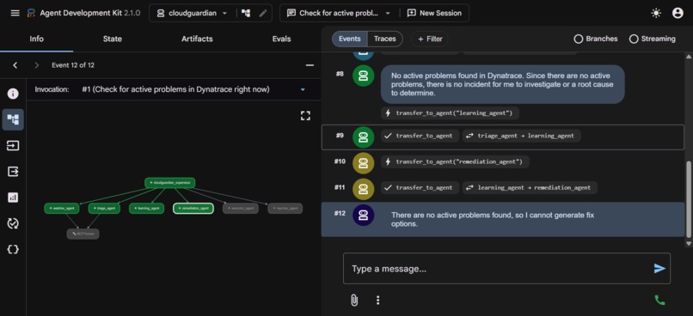Viewport: 693px width, 316px height.
Task: Click the learning_agent → remediation_agent transfer chip
Action: [x=530, y=187]
